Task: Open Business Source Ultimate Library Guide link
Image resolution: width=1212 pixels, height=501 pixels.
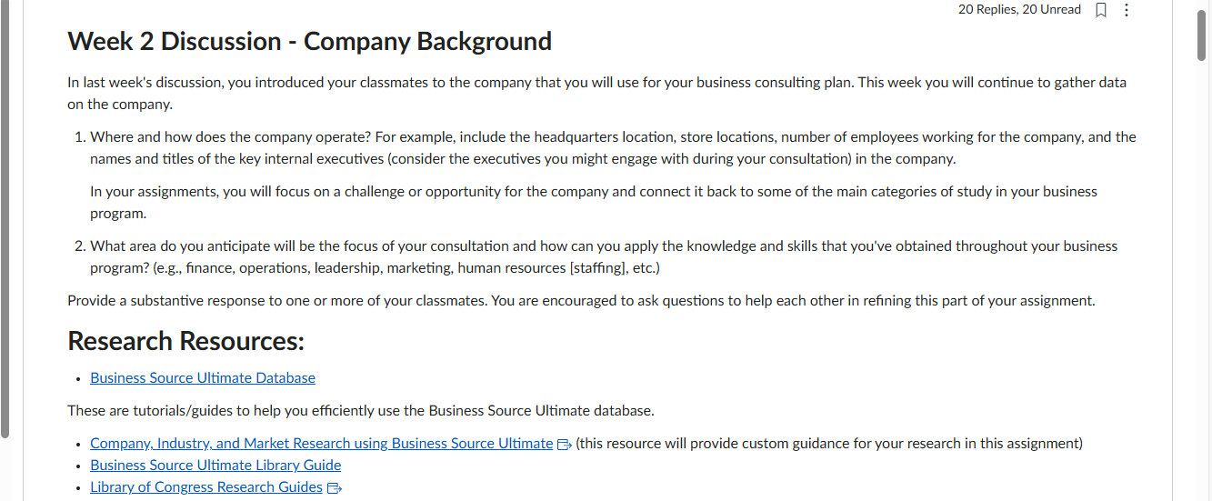Action: coord(215,466)
